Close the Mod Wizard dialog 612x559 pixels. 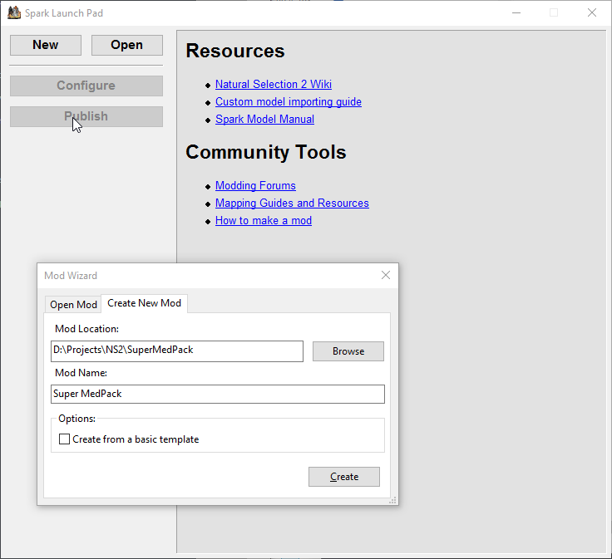coord(386,275)
